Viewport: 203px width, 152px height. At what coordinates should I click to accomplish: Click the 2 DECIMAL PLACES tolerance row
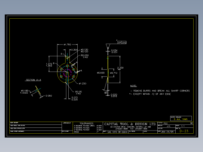(88, 130)
